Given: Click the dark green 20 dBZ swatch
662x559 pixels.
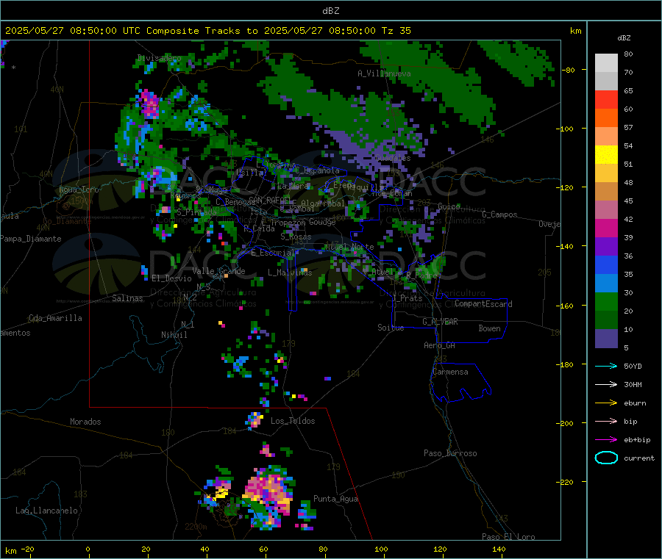Looking at the screenshot, I should [606, 320].
